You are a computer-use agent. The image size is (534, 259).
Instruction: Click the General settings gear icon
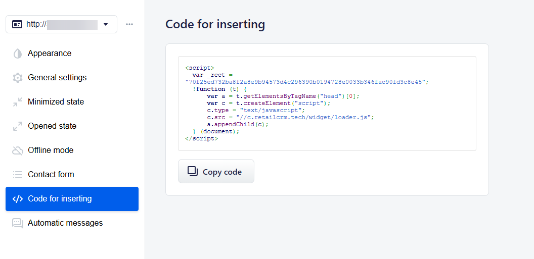pos(18,78)
